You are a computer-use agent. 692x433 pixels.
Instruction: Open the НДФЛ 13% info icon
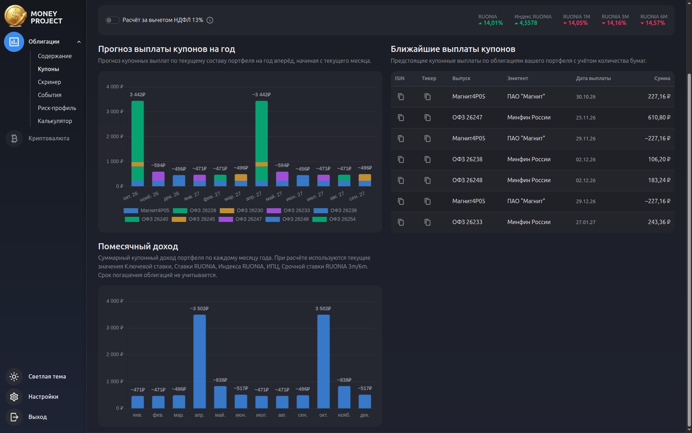click(x=210, y=20)
